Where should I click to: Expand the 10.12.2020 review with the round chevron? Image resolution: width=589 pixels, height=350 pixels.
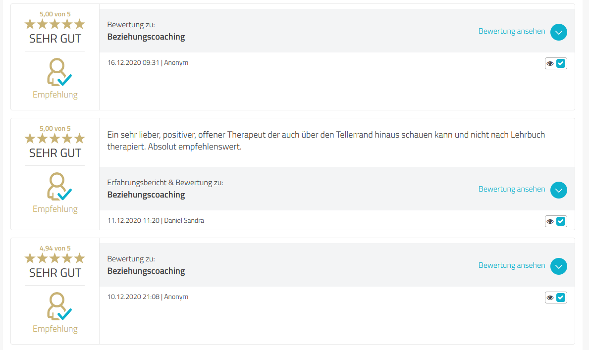tap(559, 266)
